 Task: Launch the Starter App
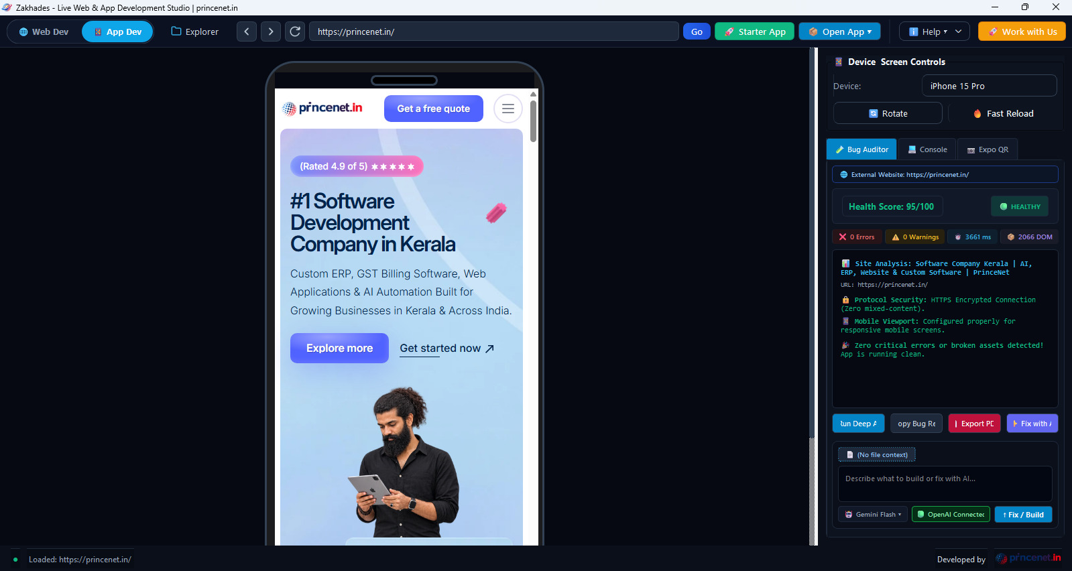coord(755,31)
